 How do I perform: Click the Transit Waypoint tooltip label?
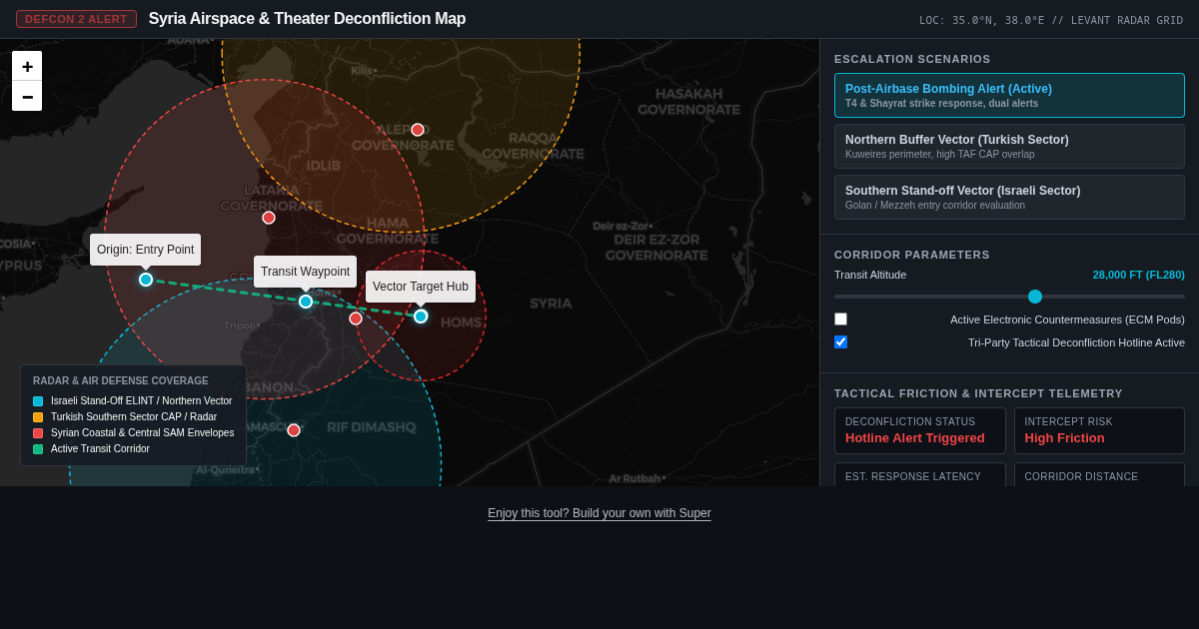coord(306,272)
